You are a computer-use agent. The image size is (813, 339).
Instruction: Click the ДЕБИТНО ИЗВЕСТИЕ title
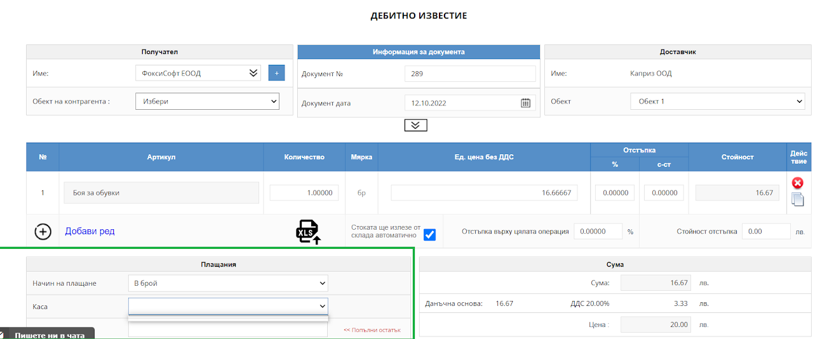pos(419,16)
